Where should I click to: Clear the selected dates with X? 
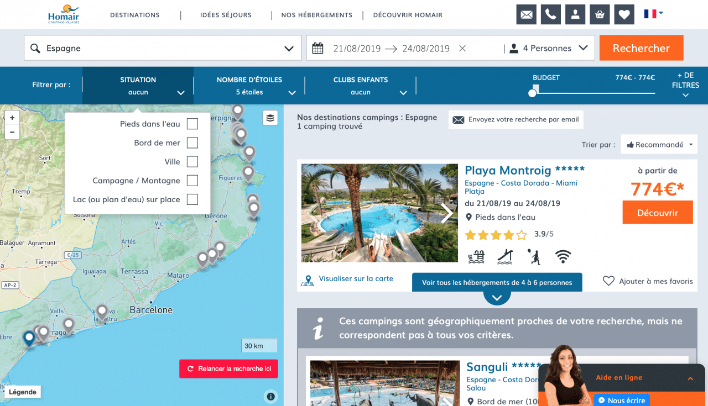(x=462, y=48)
